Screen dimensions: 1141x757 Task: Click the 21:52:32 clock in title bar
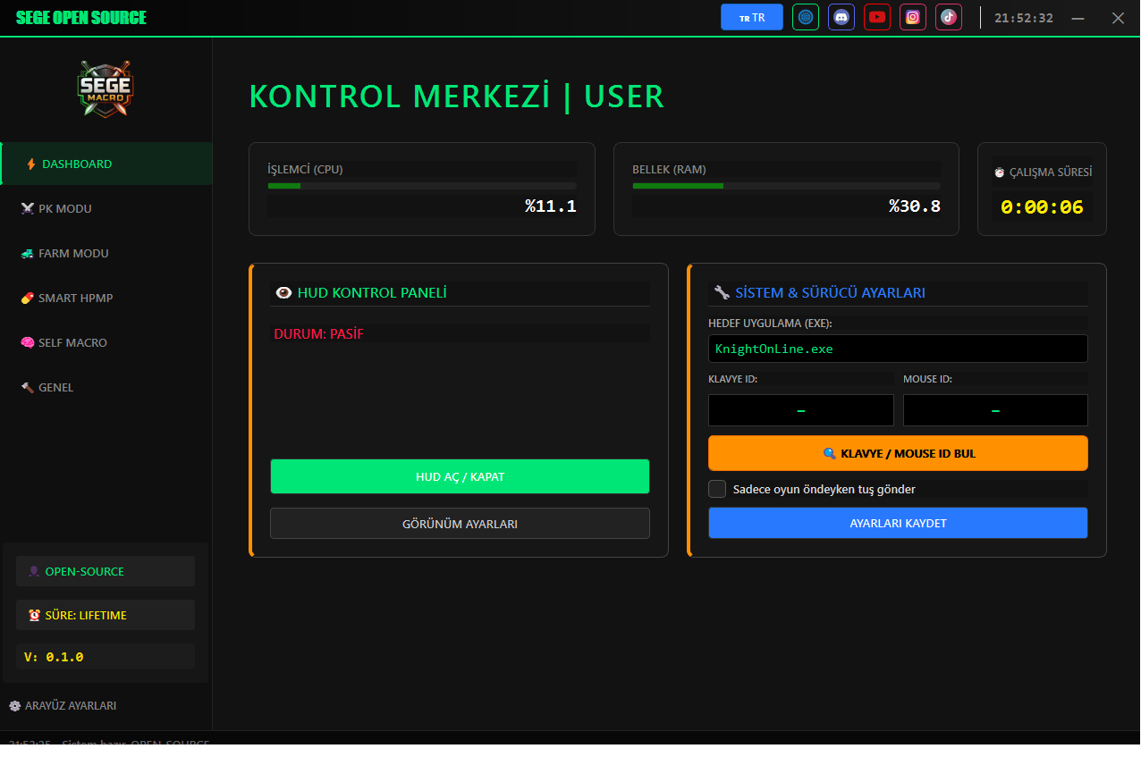(x=1024, y=18)
